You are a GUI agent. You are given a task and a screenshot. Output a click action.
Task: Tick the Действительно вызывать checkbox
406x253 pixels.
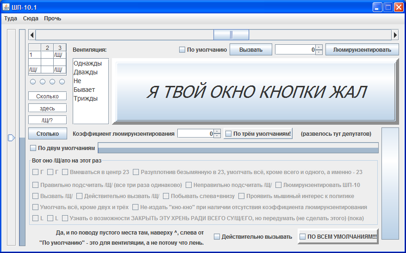click(x=217, y=237)
